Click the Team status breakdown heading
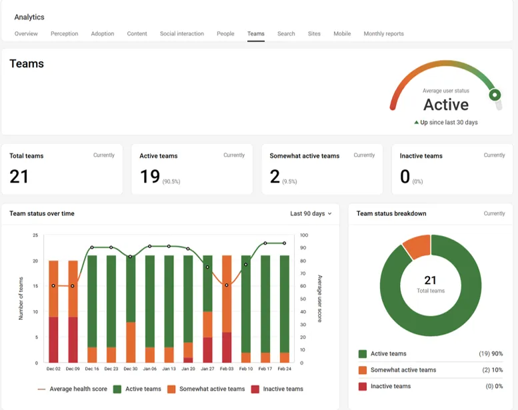 (x=391, y=214)
